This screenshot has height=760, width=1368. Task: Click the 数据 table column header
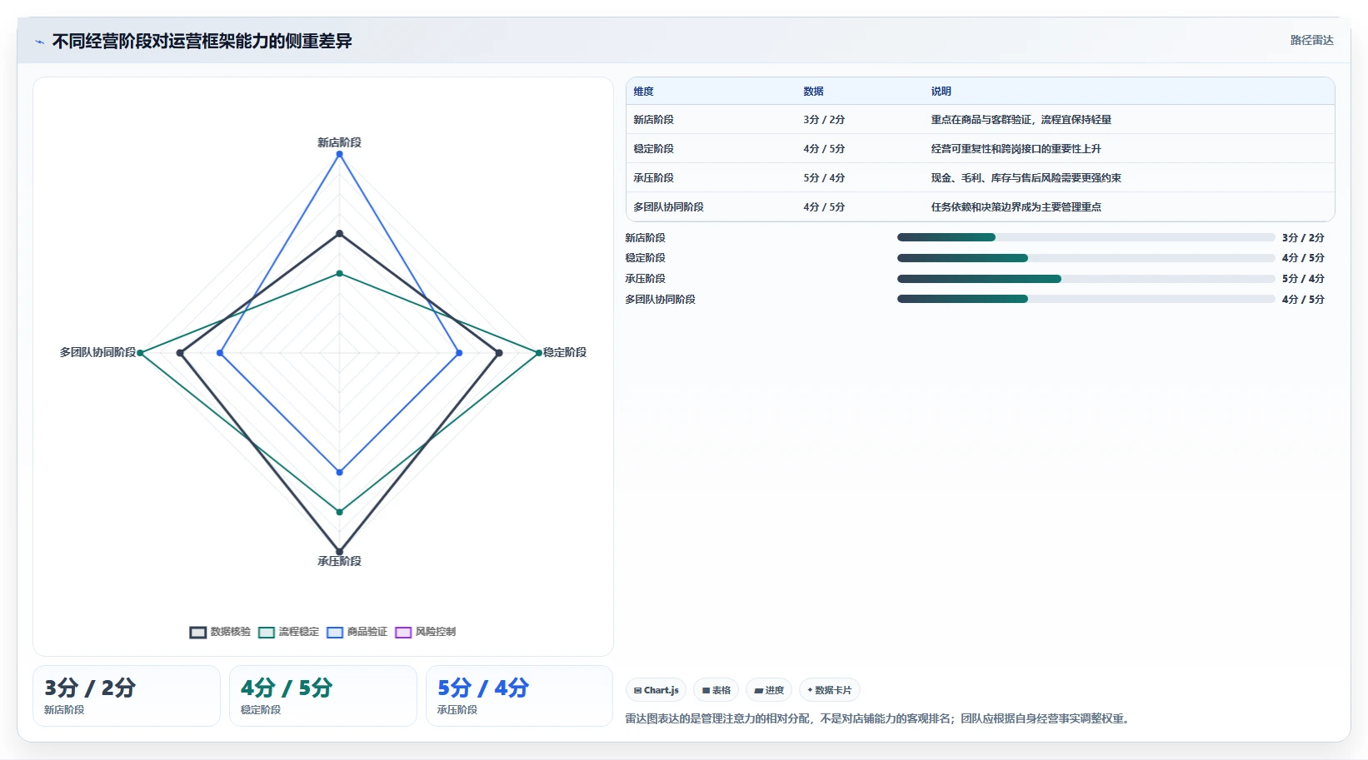(x=813, y=92)
